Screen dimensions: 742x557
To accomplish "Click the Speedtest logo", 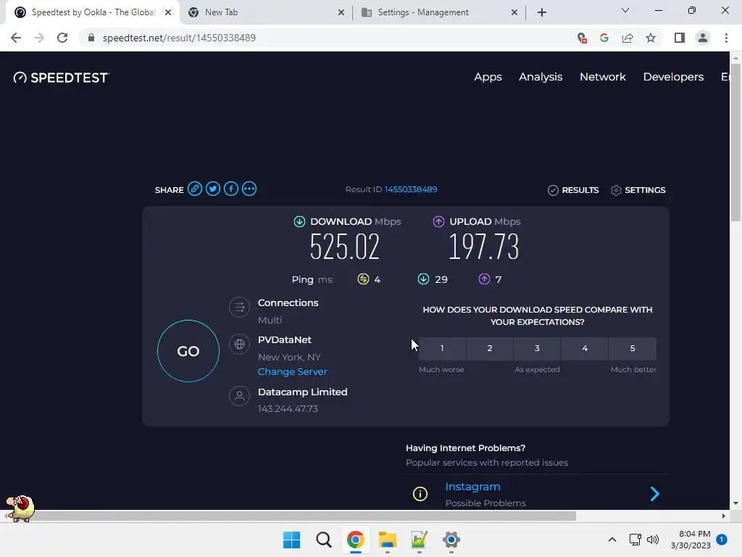I will 61,78.
